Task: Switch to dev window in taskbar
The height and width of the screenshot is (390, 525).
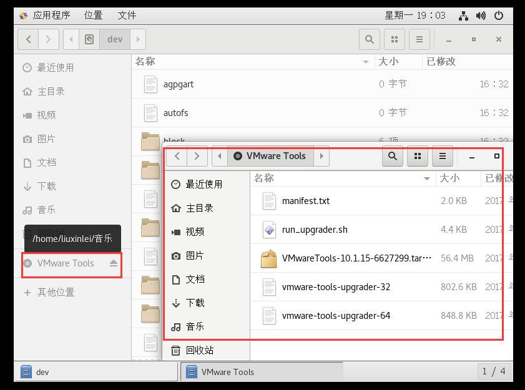Action: coord(96,372)
